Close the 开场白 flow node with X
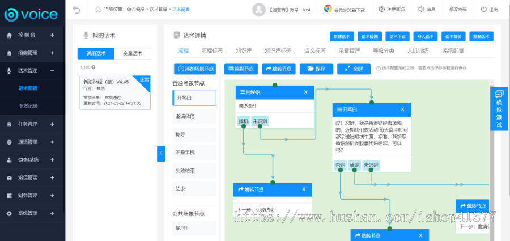The height and width of the screenshot is (241, 510). pos(403,109)
